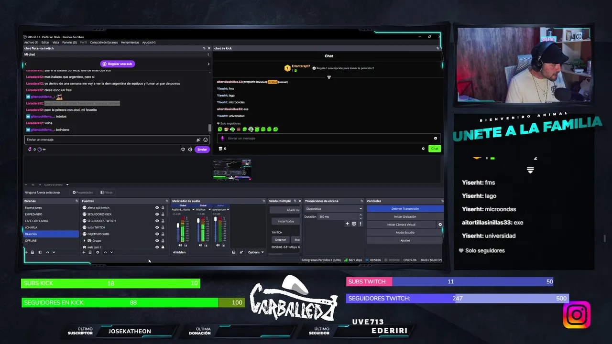The height and width of the screenshot is (344, 612).
Task: Open source properties gear in Fuentes toolbar
Action: coord(98,252)
